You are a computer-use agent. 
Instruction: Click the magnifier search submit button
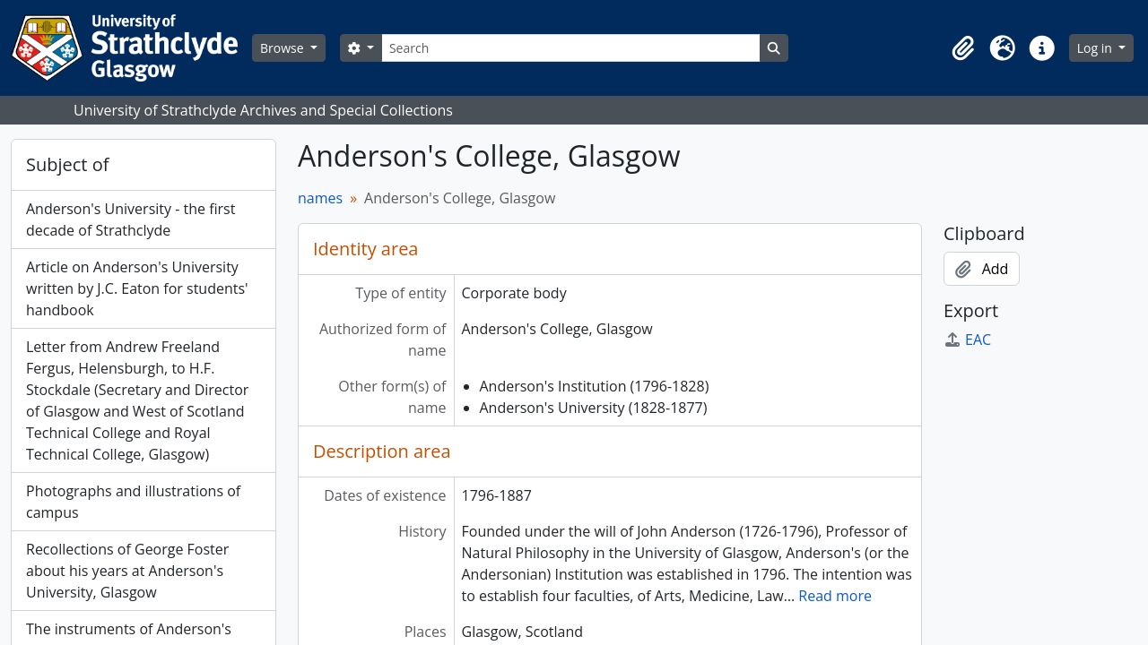click(x=774, y=48)
